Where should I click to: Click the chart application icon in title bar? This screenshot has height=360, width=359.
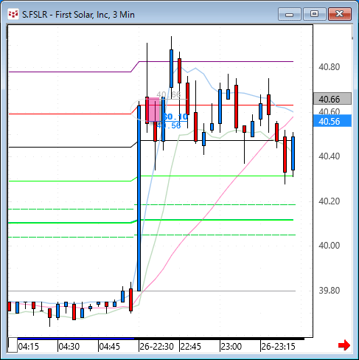pyautogui.click(x=13, y=14)
